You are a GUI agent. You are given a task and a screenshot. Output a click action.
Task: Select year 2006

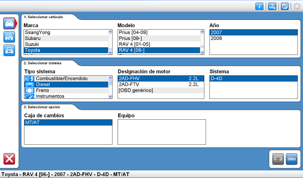click(254, 38)
